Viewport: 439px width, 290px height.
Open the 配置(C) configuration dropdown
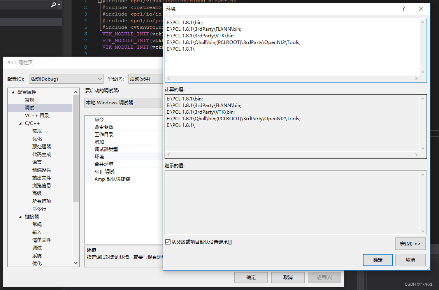point(101,79)
